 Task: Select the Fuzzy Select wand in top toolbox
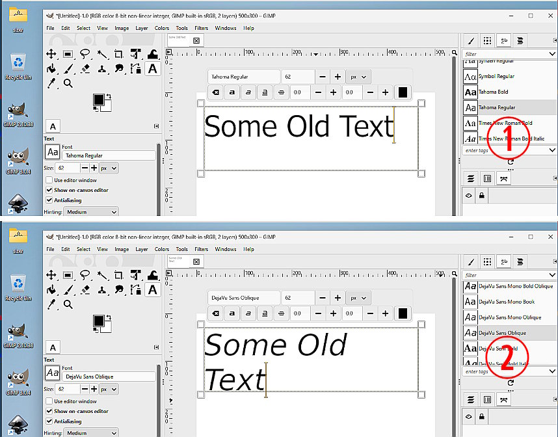101,54
